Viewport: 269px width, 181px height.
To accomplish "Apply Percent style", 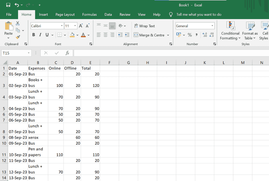I will point(190,35).
